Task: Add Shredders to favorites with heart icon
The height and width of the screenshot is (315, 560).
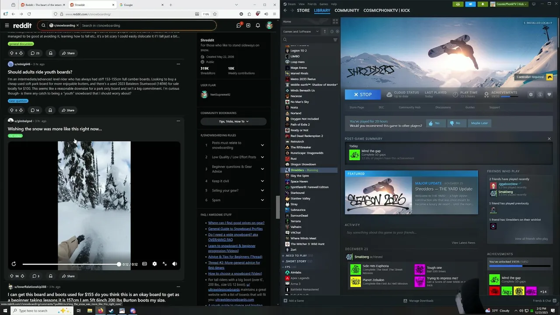Action: pos(549,94)
